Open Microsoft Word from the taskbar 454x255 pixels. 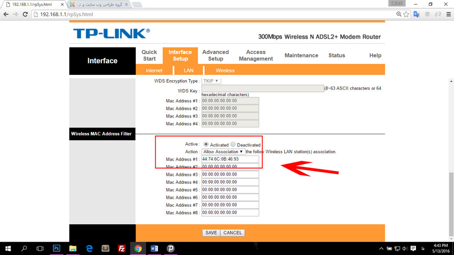pos(154,248)
